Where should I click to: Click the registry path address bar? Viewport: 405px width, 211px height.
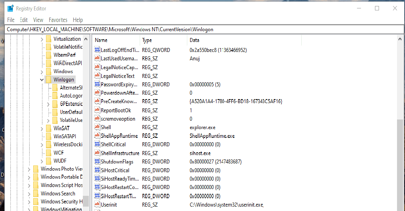(204, 30)
